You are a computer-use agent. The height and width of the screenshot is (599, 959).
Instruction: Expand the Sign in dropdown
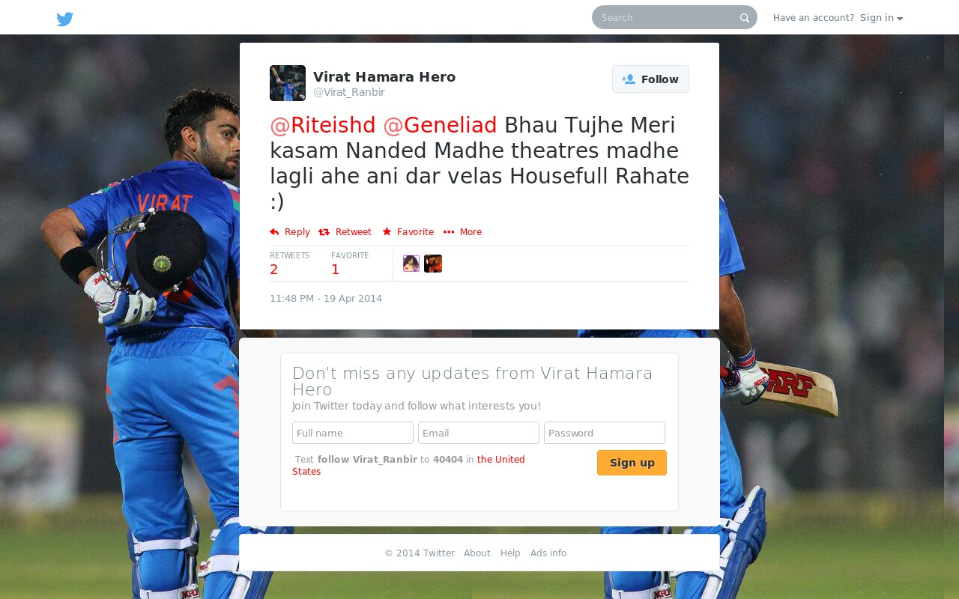coord(881,18)
